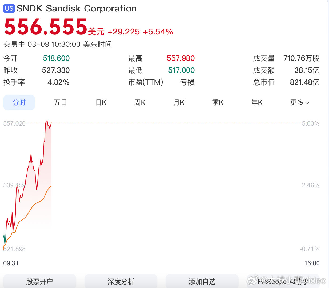Image resolution: width=329 pixels, height=288 pixels.
Task: Switch to the 分时 intraday tab
Action: point(19,102)
